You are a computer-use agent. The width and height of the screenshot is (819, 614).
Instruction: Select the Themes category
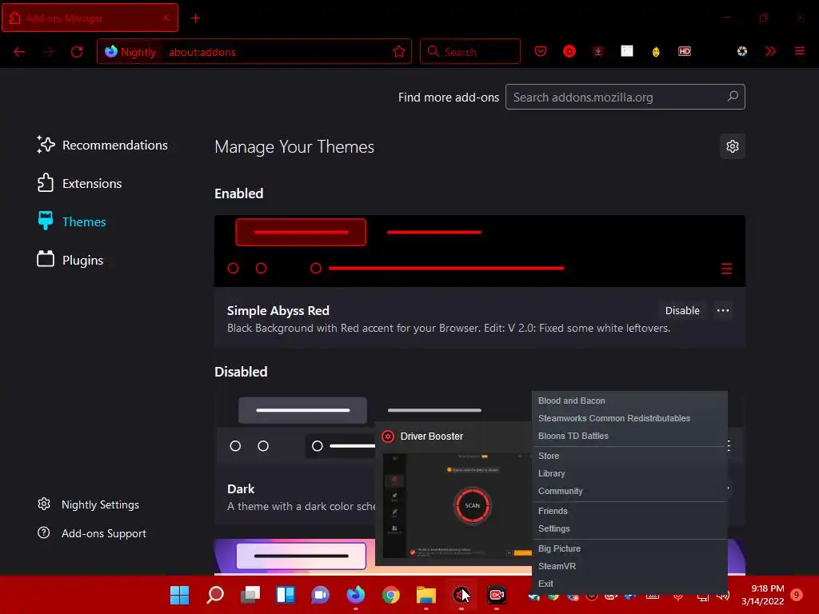[x=71, y=221]
